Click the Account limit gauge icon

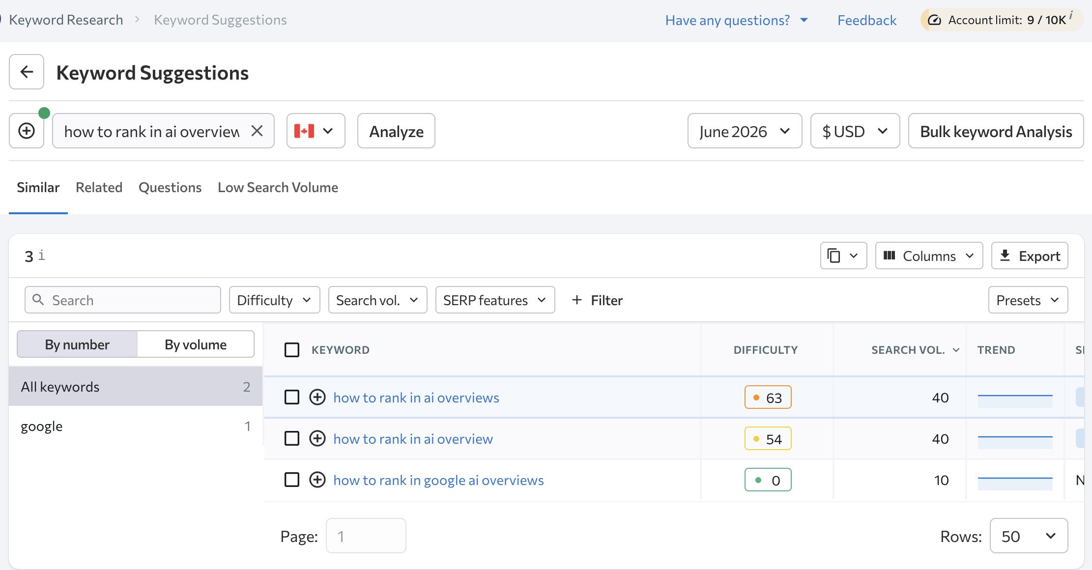tap(934, 20)
